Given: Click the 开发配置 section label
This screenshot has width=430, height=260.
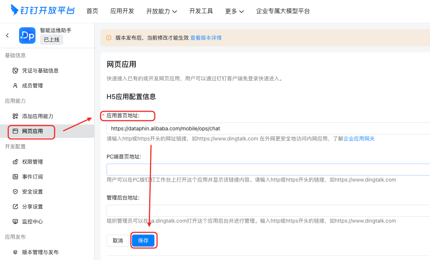Looking at the screenshot, I should (15, 146).
